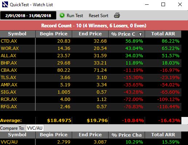This screenshot has width=188, height=145.
Task: Click AMP.AX begin price 5.19
Action: pos(65,85)
